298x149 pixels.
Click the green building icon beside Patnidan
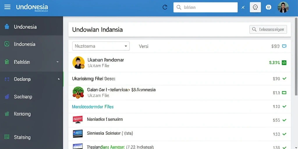click(7, 62)
